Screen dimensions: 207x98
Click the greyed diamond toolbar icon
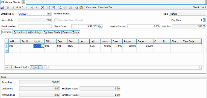point(65,8)
